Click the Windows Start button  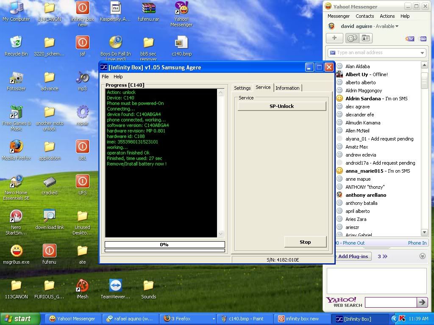pyautogui.click(x=20, y=319)
